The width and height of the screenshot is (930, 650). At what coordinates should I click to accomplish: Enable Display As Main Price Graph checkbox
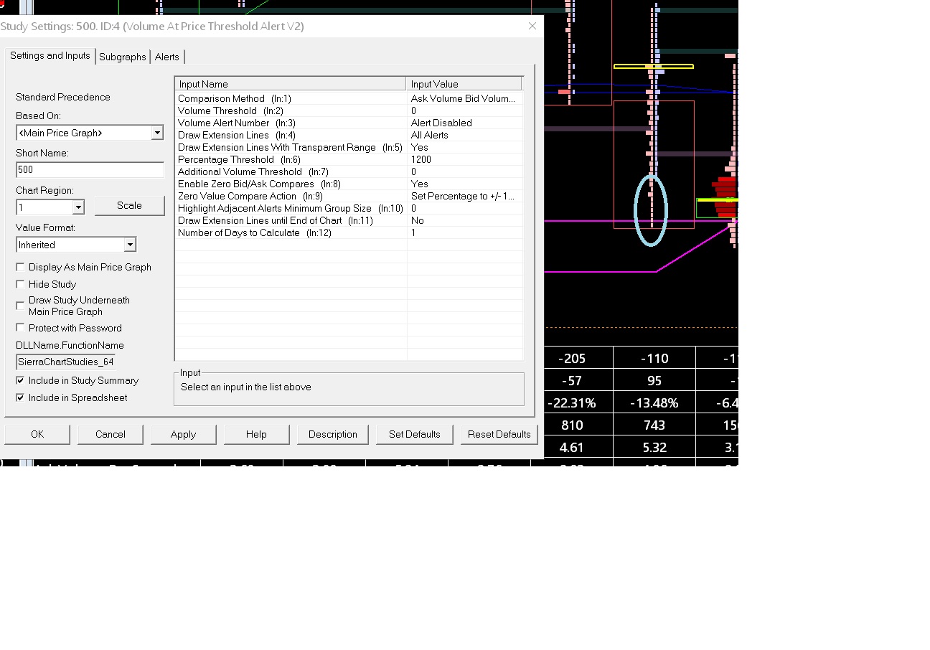21,267
